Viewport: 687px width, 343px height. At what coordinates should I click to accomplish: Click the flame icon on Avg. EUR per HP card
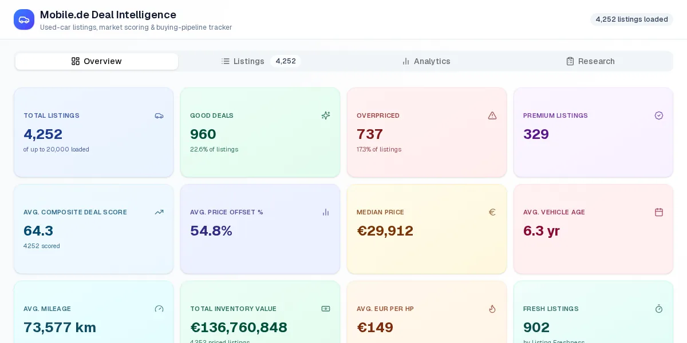(x=492, y=309)
